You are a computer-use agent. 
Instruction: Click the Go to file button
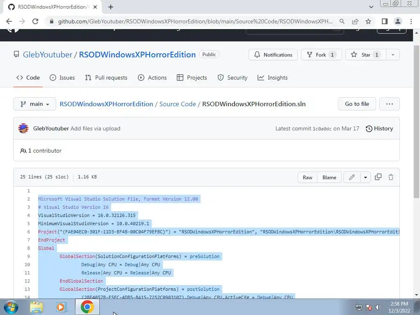coord(357,104)
